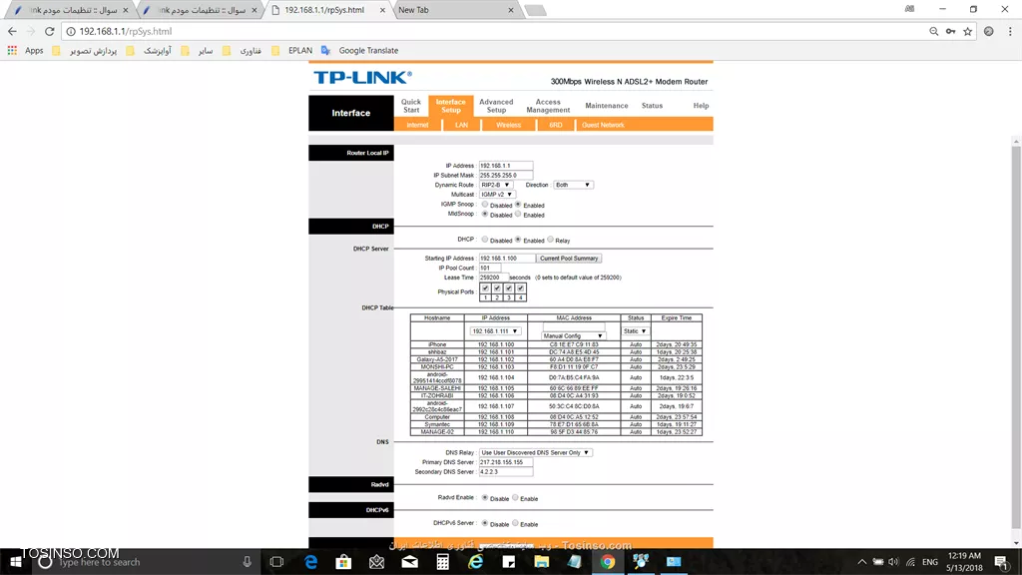Viewport: 1022px width, 575px height.
Task: Open the Status menu
Action: click(652, 106)
